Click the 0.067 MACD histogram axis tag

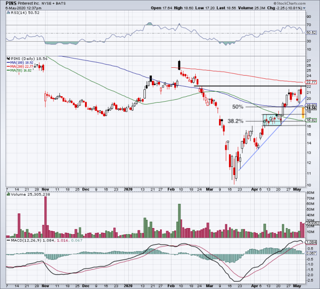pos(311,253)
